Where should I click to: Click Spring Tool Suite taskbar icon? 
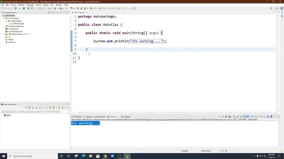[x=127, y=156]
